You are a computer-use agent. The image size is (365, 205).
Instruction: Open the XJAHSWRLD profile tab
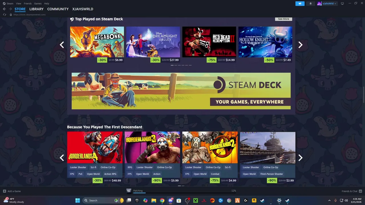(83, 9)
